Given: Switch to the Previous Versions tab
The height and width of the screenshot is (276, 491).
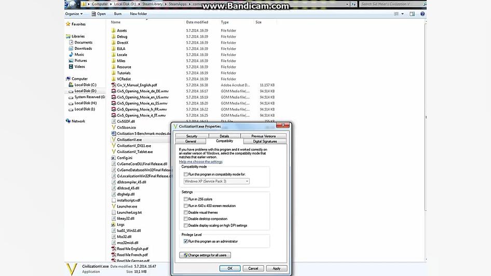Looking at the screenshot, I should tap(263, 136).
